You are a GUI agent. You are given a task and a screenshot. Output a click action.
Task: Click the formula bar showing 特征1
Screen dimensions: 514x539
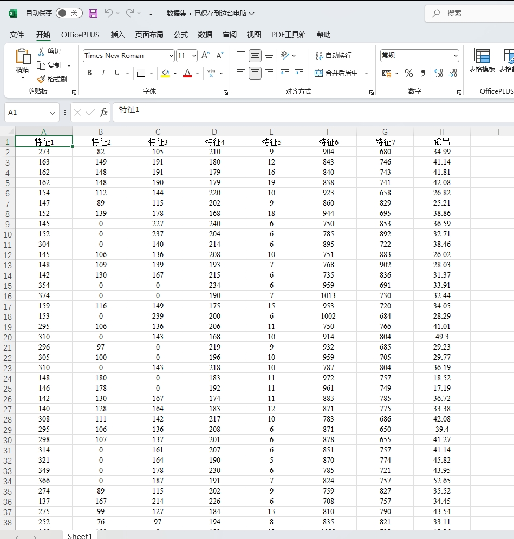(x=313, y=112)
